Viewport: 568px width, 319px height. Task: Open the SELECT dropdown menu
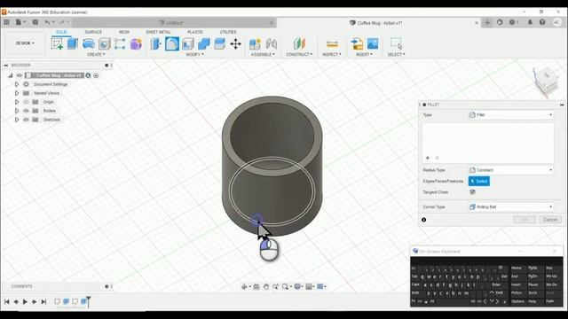(x=397, y=54)
